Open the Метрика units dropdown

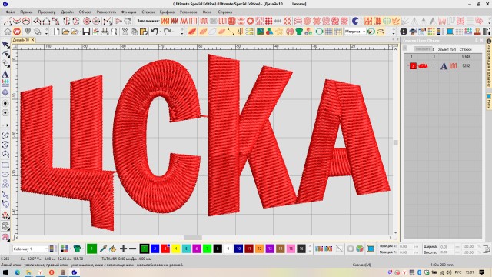355,32
